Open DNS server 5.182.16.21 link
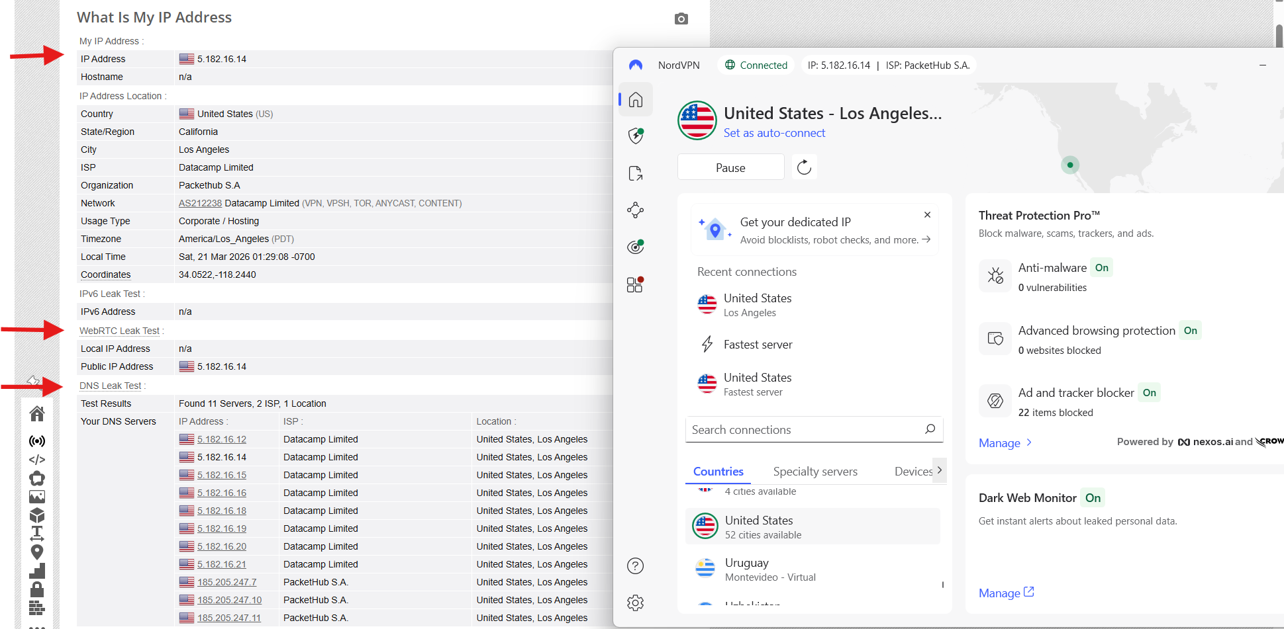This screenshot has width=1284, height=629. pos(222,564)
